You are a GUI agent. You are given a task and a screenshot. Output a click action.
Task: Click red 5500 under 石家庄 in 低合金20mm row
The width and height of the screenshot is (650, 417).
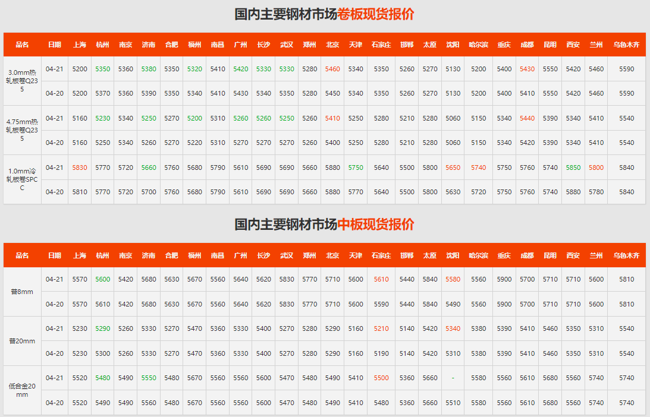point(381,378)
